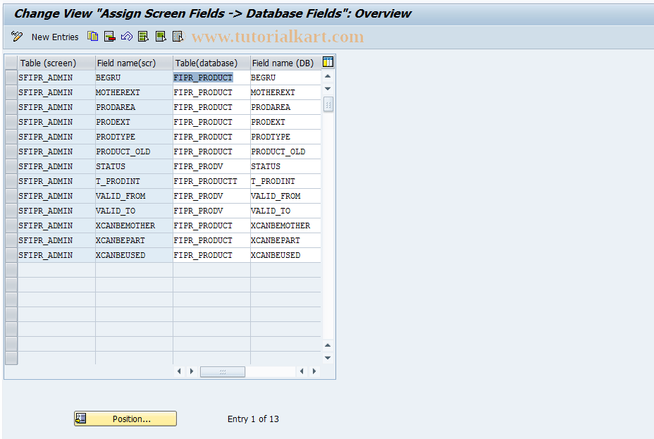This screenshot has height=439, width=654.
Task: Click the Position... button
Action: [x=125, y=418]
